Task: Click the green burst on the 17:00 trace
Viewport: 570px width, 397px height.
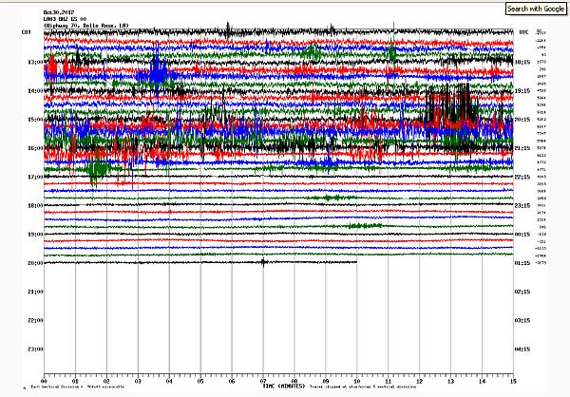Action: (97, 171)
